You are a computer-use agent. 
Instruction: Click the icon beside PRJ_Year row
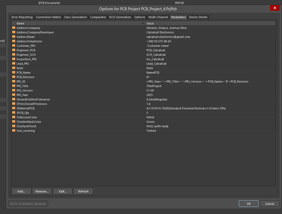[14, 95]
